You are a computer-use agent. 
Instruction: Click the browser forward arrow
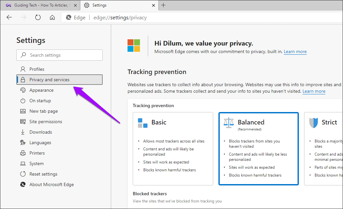24,17
